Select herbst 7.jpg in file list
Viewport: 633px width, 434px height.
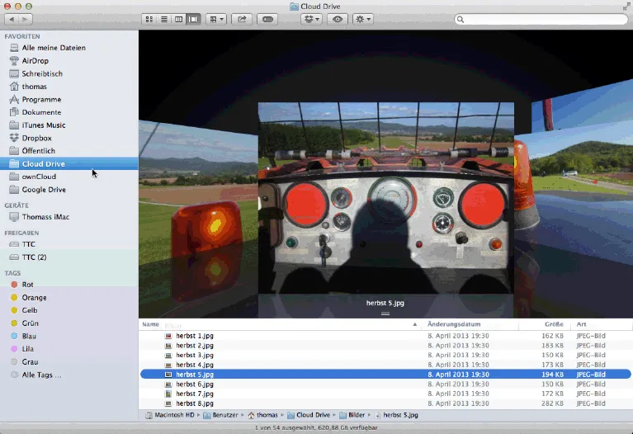coord(195,394)
